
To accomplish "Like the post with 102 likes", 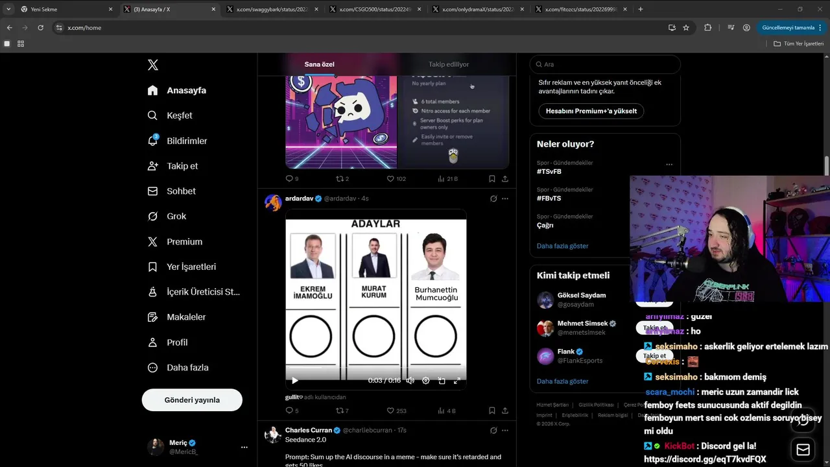I will coord(396,178).
